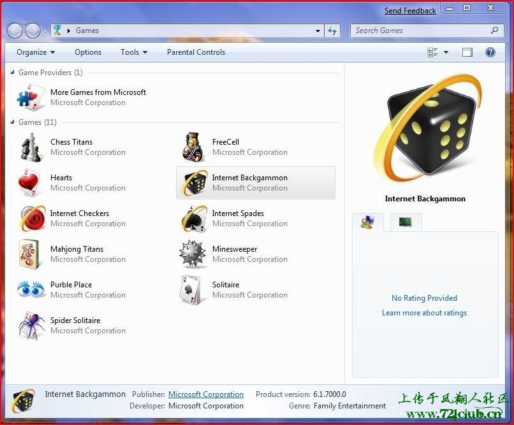Viewport: 514px width, 425px height.
Task: Select the Purble Place eyes icon
Action: (31, 289)
